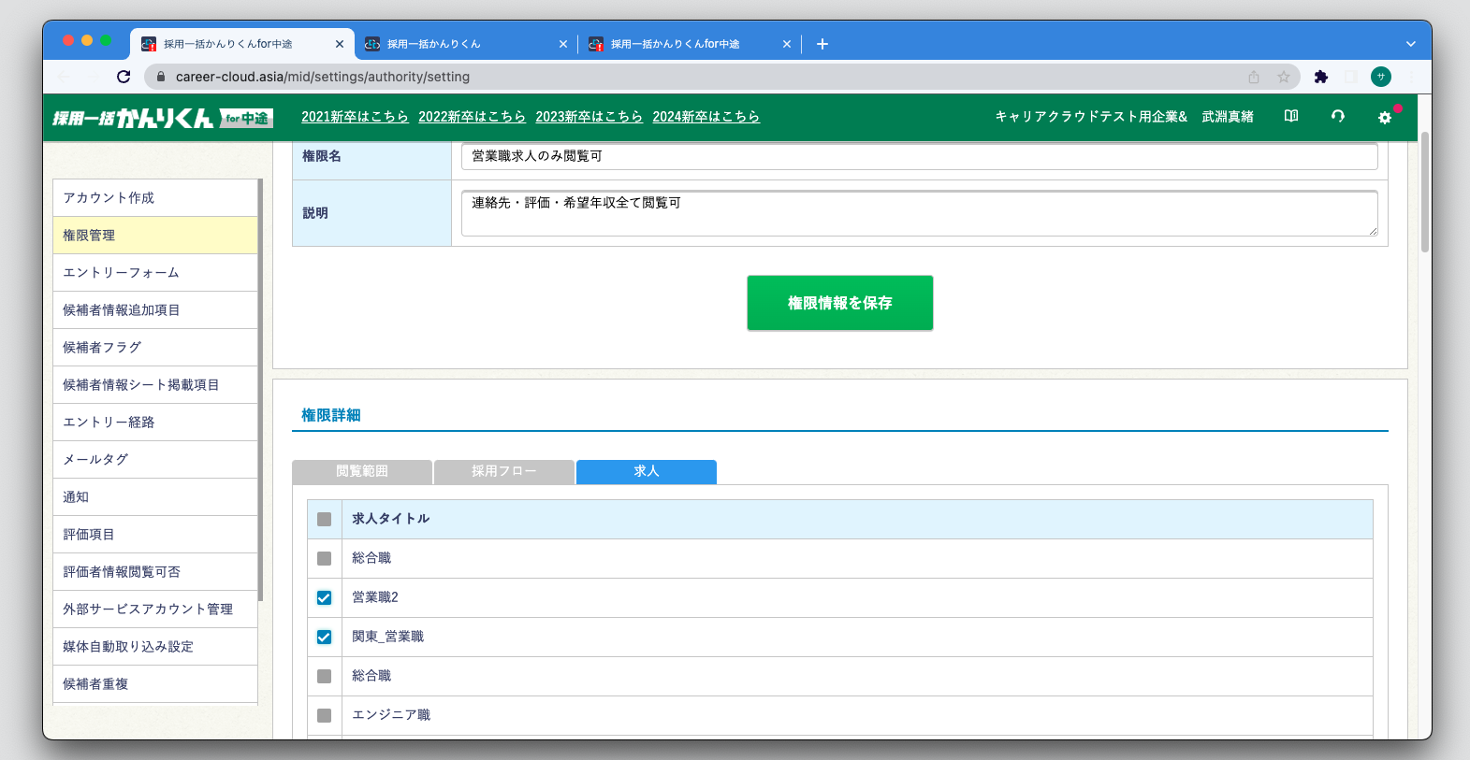This screenshot has width=1470, height=760.
Task: Click into the 権限名 input field
Action: [x=920, y=156]
